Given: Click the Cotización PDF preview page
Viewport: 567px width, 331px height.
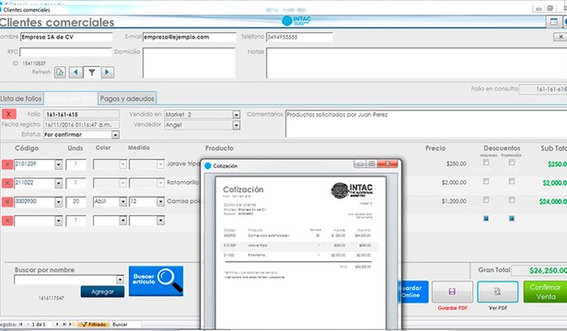Looking at the screenshot, I should [301, 253].
